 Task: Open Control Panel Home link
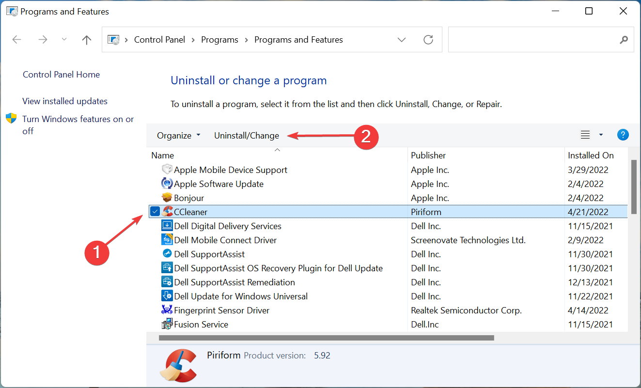[61, 75]
